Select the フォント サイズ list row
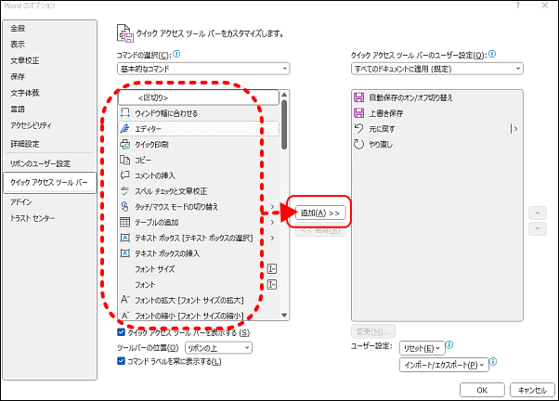Screen dimensions: 559x401 [x=199, y=269]
